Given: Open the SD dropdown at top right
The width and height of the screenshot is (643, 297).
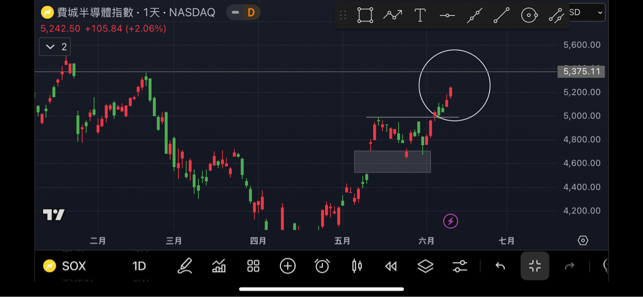Looking at the screenshot, I should (x=587, y=13).
